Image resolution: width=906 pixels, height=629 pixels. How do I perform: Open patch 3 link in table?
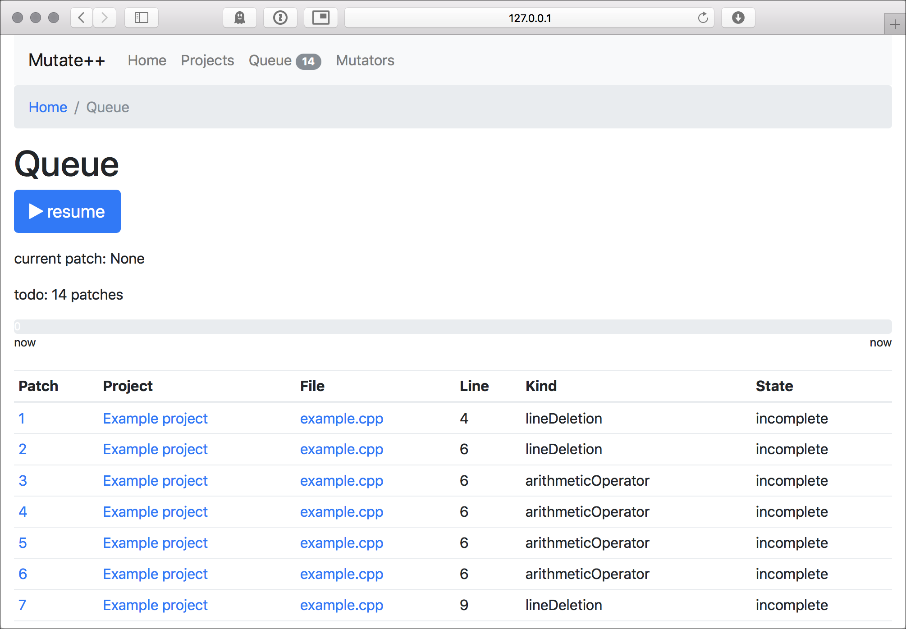pyautogui.click(x=23, y=481)
